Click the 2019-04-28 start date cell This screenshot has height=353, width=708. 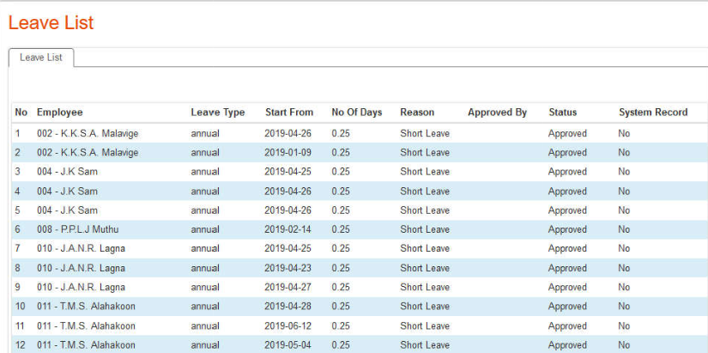point(288,307)
